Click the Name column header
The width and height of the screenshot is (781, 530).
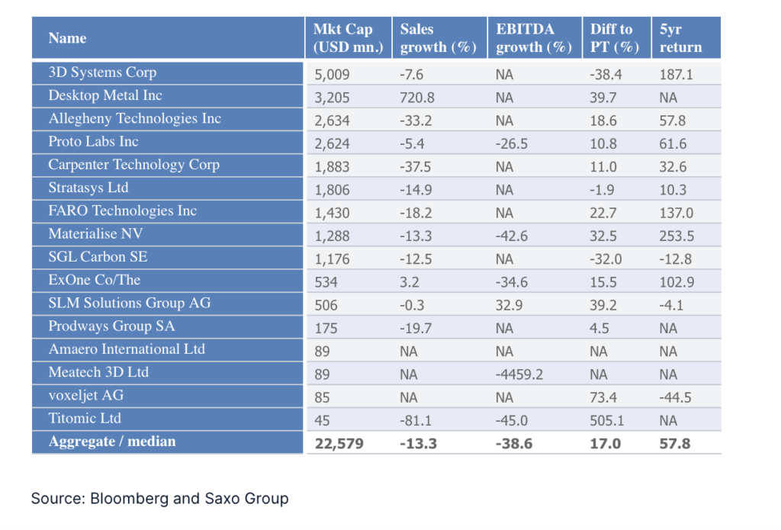[67, 38]
